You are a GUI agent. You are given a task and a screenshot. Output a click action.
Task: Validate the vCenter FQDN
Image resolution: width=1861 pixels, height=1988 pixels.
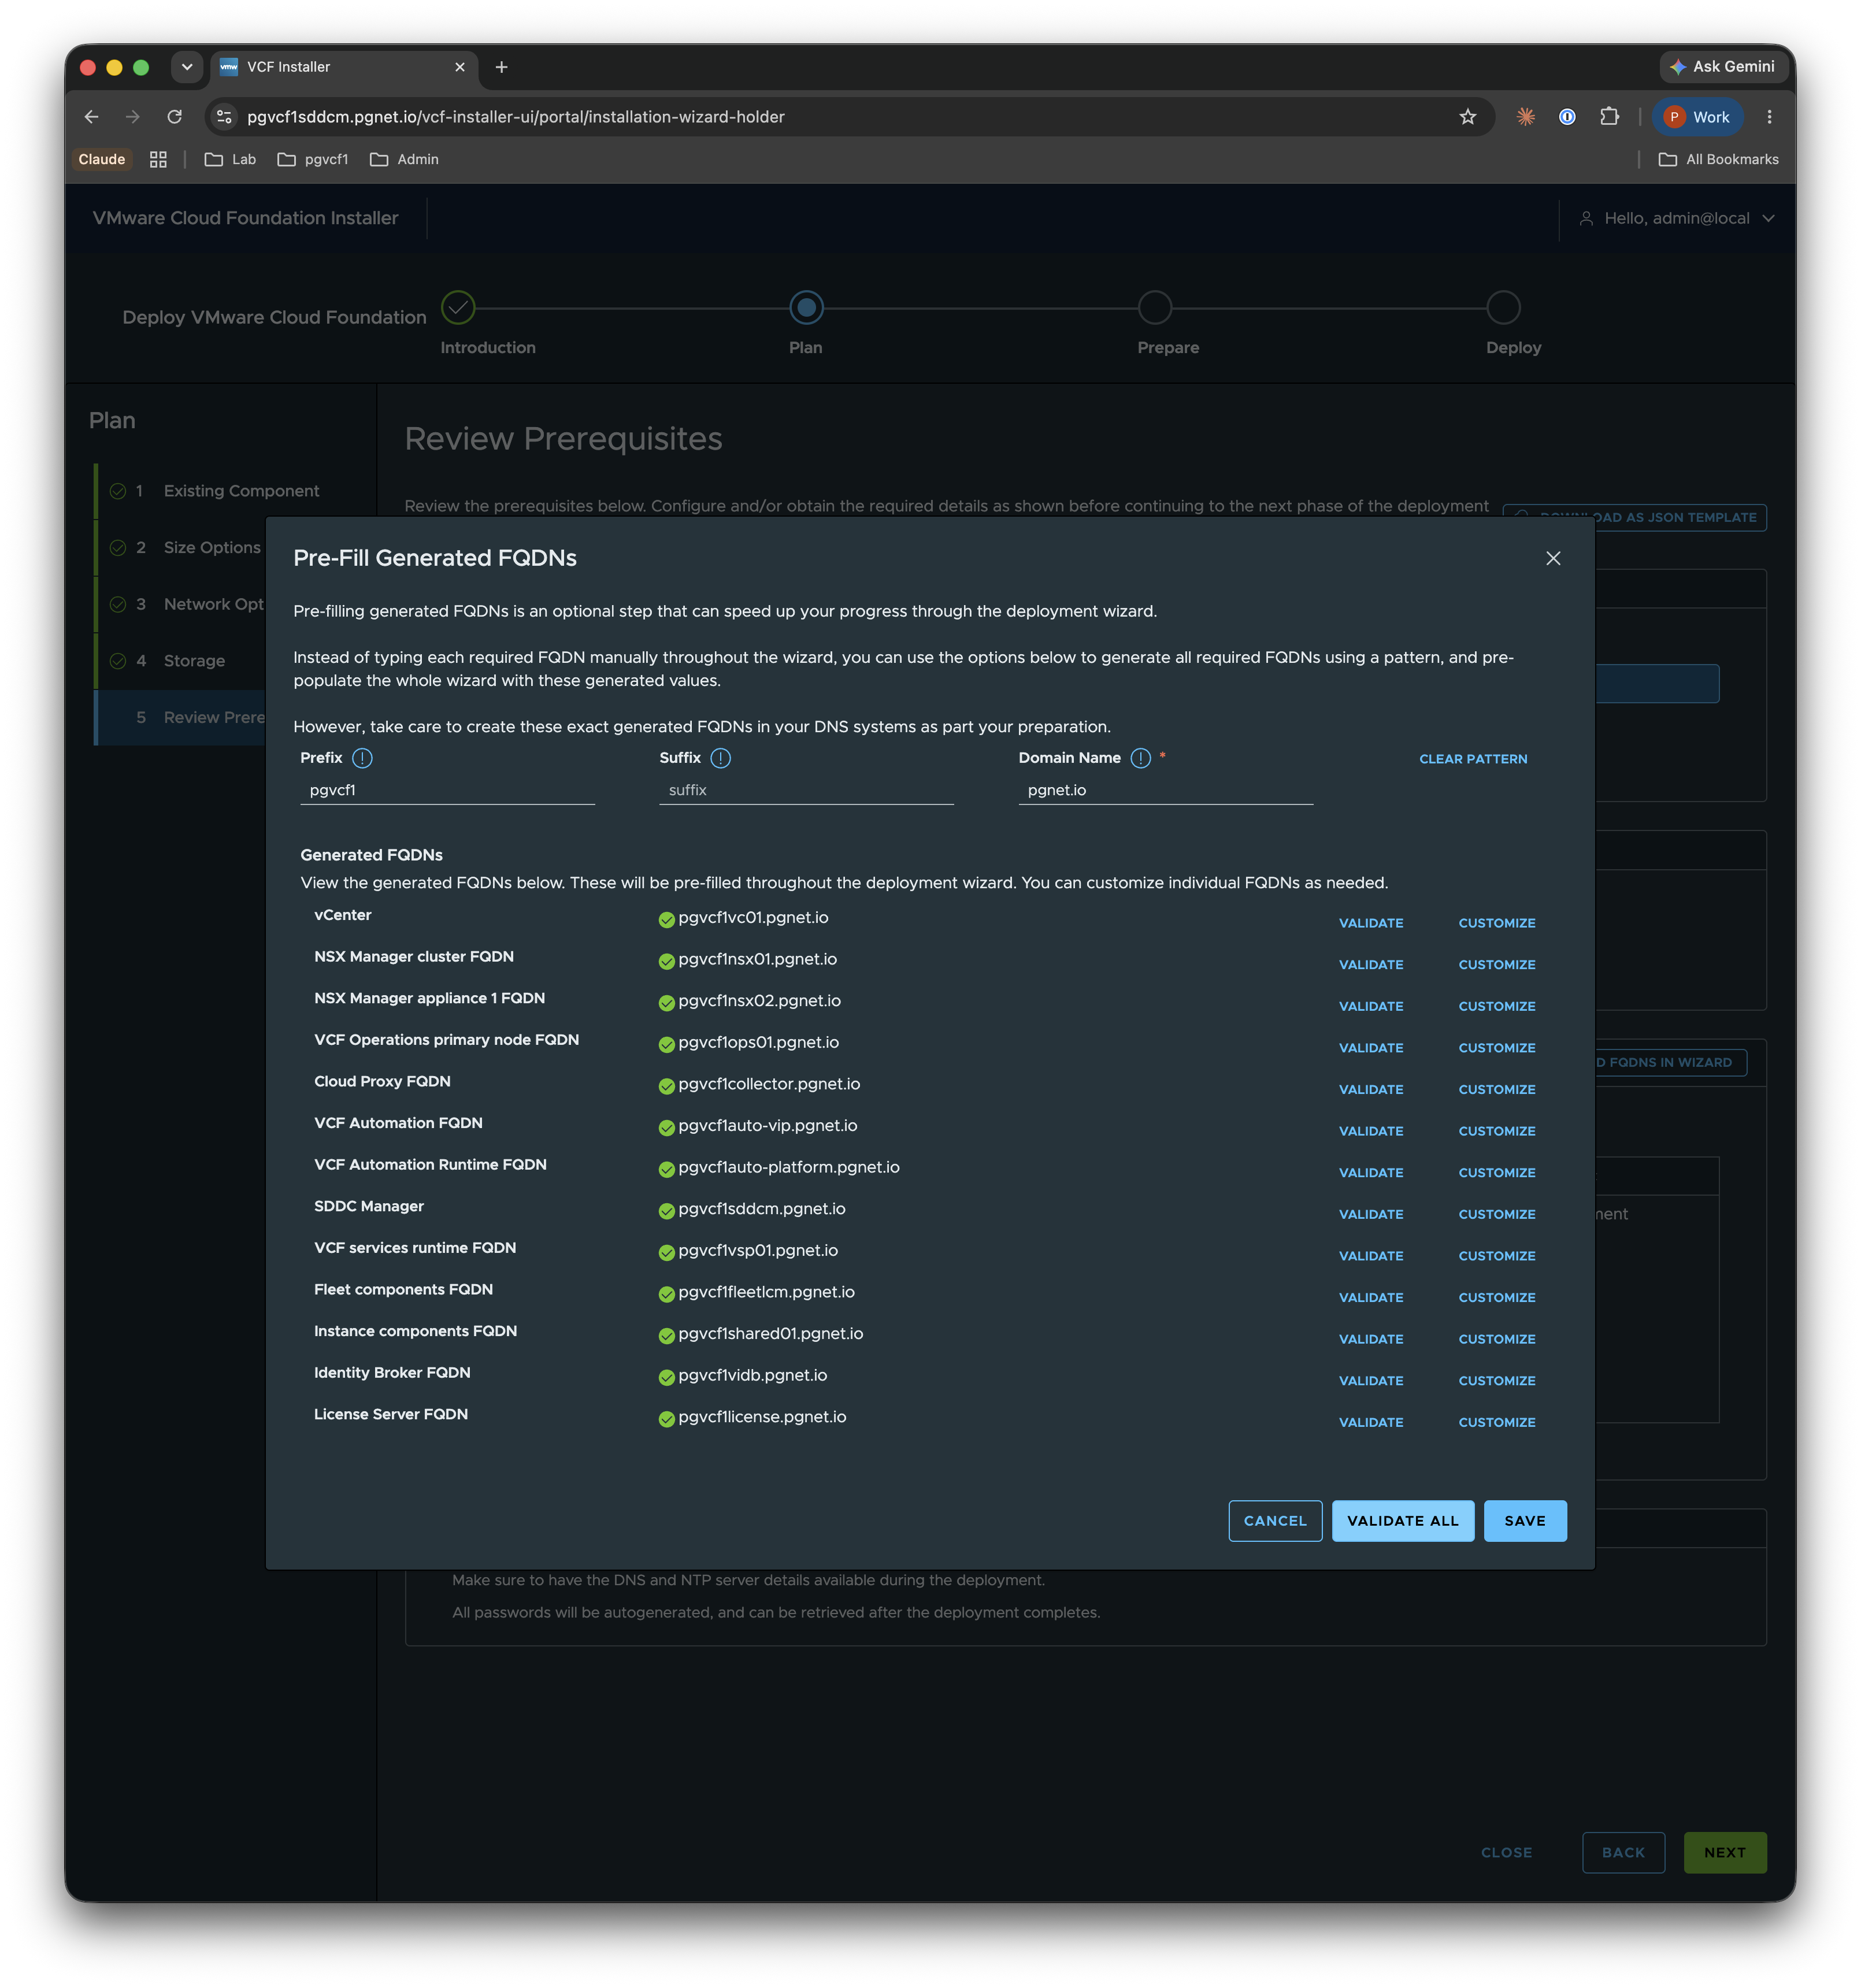point(1371,923)
